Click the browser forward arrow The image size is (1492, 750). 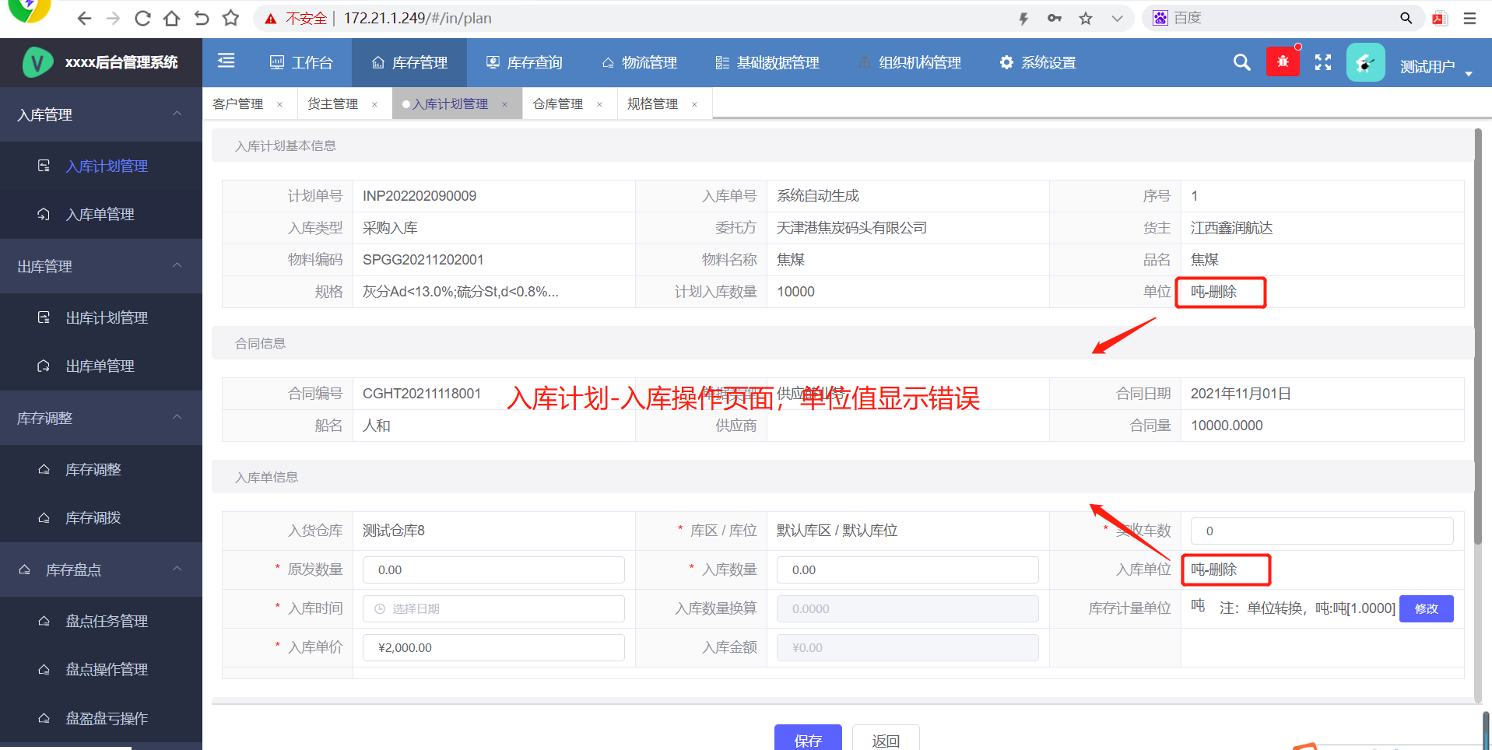click(x=114, y=18)
